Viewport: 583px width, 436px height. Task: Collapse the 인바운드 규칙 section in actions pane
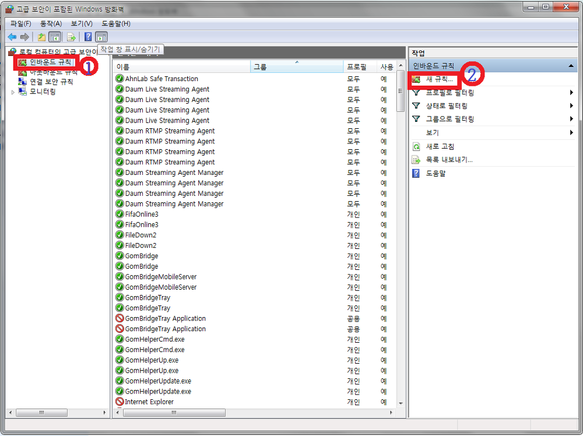571,66
